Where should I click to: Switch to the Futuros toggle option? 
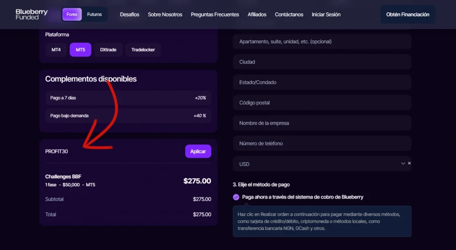(x=94, y=14)
